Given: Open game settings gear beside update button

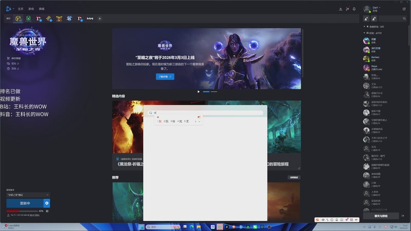Looking at the screenshot, I should pos(47,203).
